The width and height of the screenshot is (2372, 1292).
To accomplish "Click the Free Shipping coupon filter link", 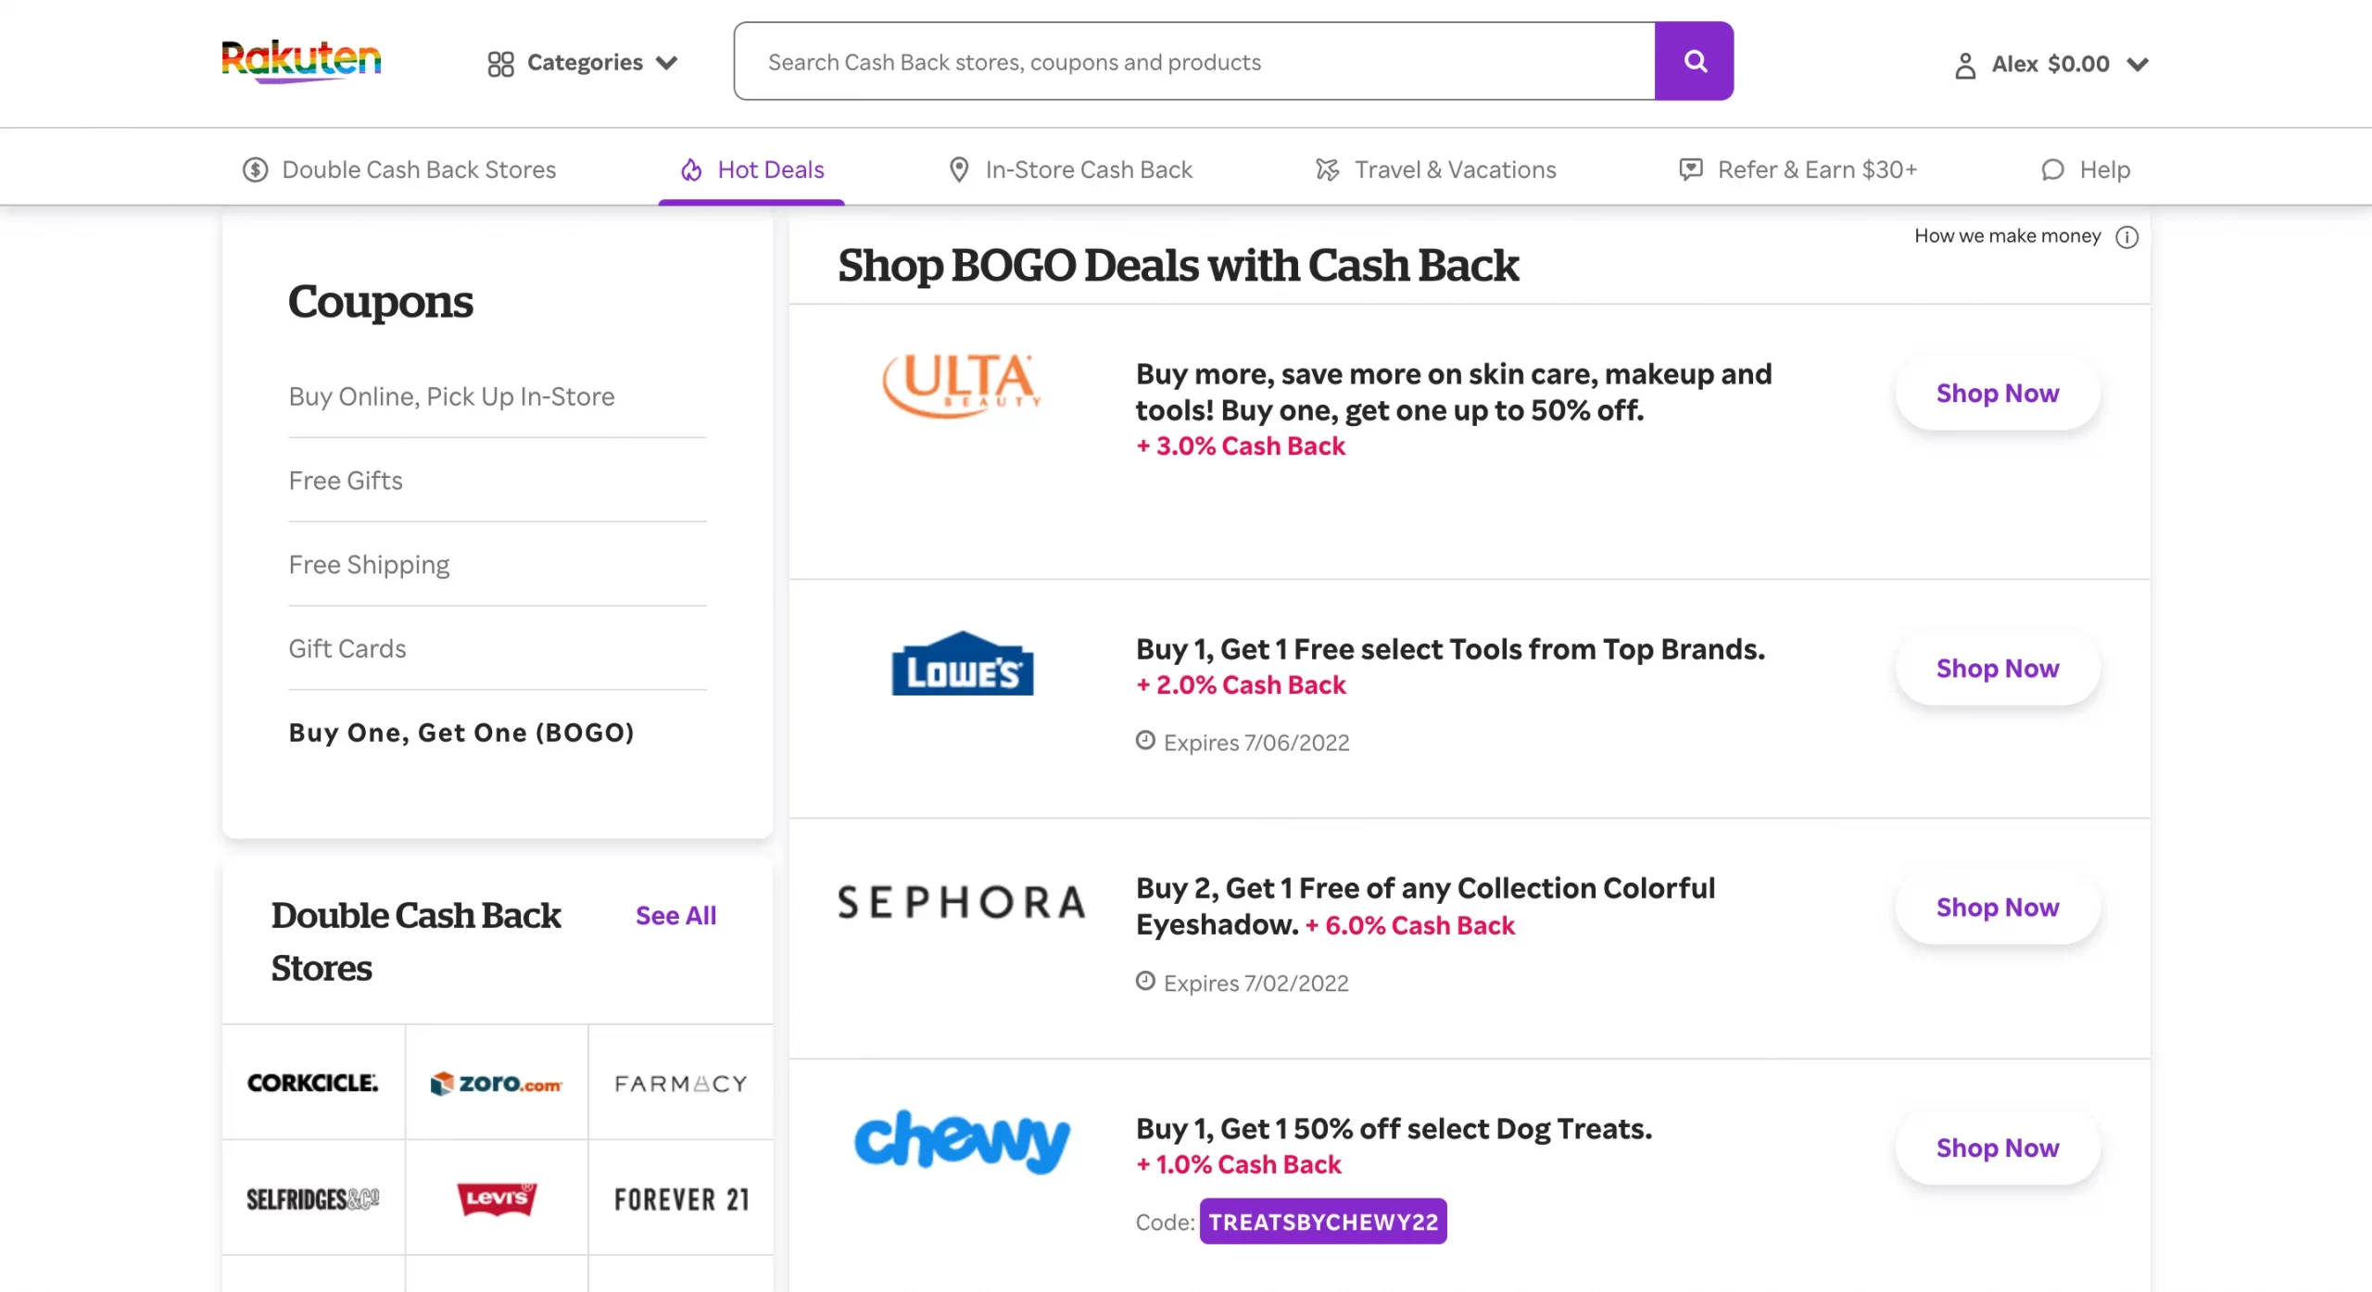I will (x=369, y=563).
